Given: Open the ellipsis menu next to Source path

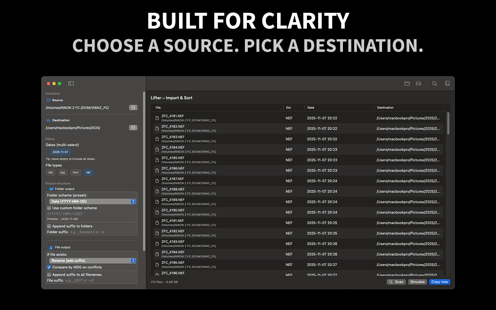Looking at the screenshot, I should [x=133, y=107].
